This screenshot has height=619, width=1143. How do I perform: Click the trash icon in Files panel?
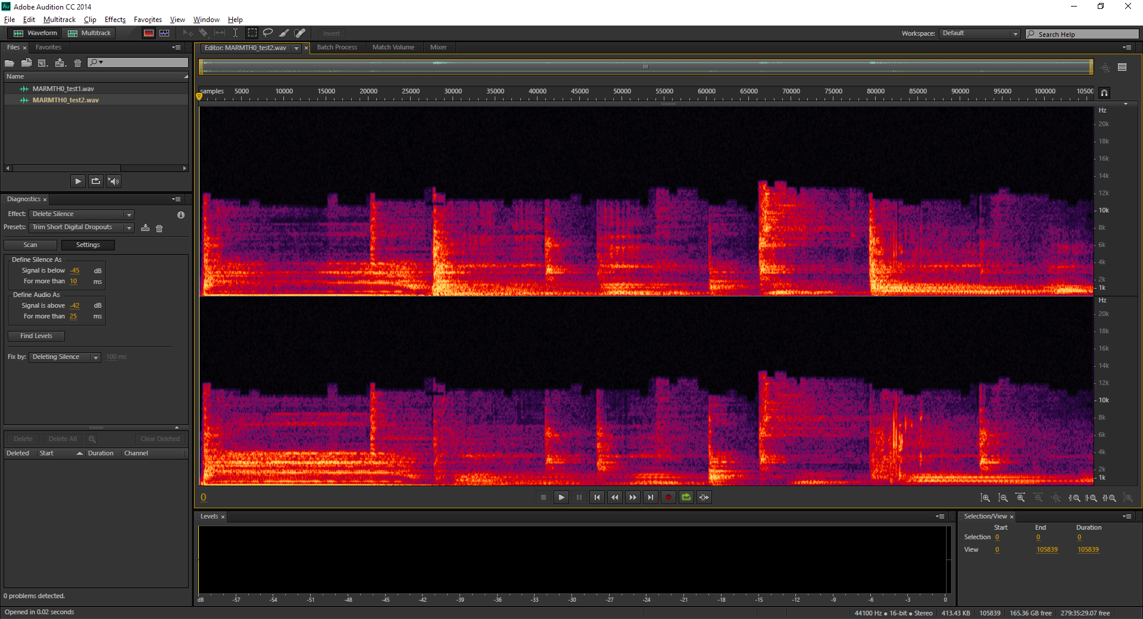click(77, 62)
